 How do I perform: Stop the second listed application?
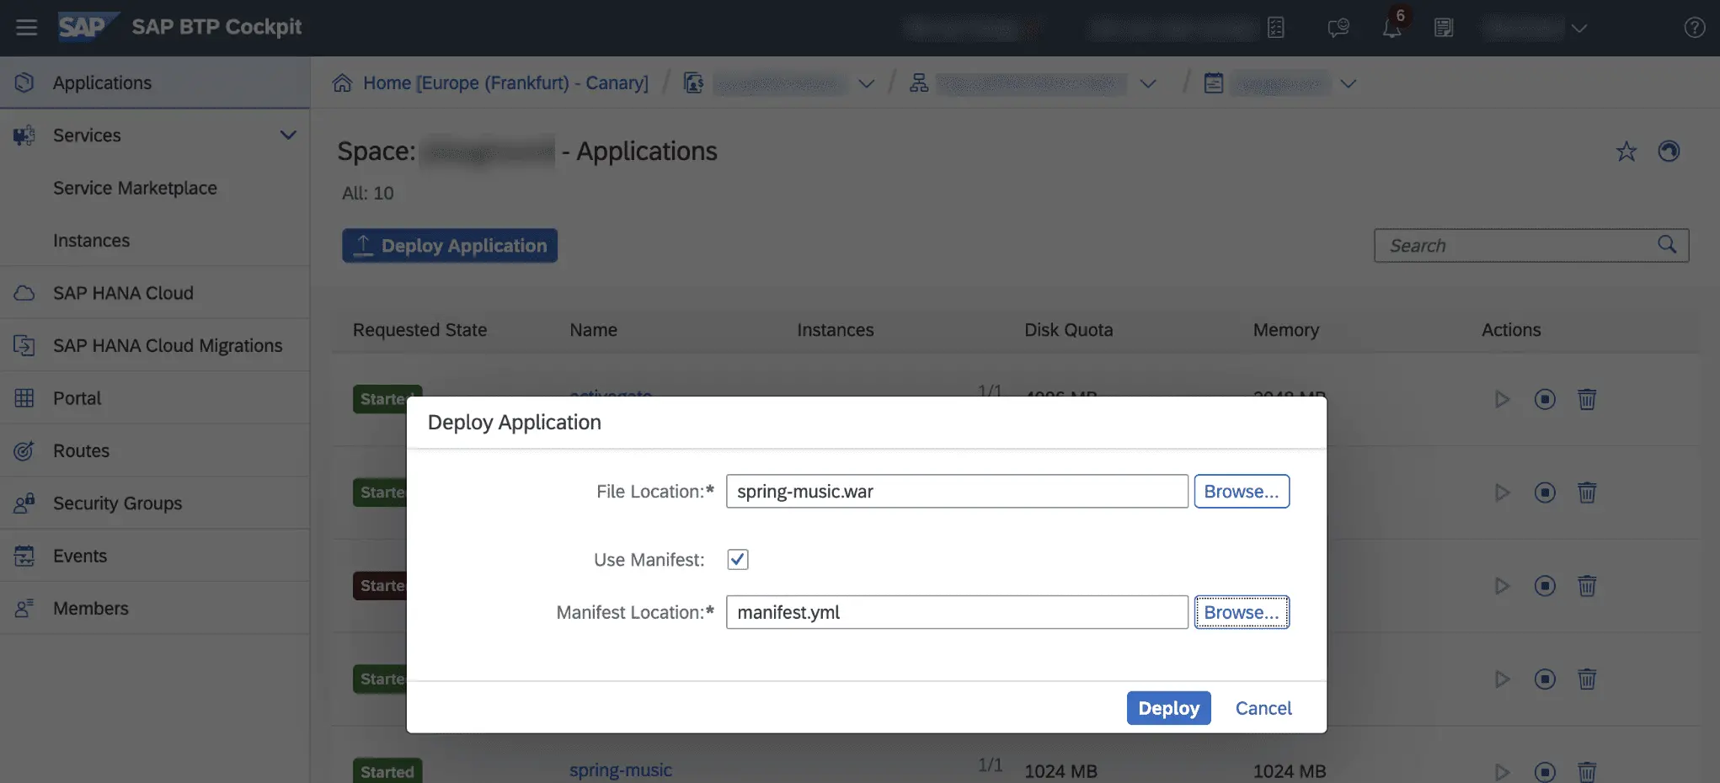click(1544, 493)
